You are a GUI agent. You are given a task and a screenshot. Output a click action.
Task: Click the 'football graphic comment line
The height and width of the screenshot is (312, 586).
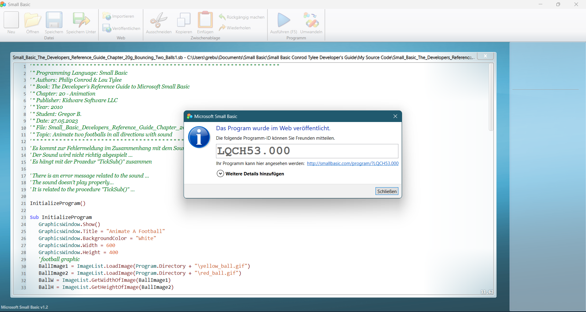(x=59, y=259)
